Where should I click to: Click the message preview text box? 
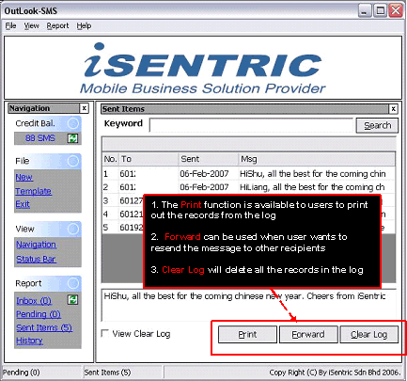(249, 305)
